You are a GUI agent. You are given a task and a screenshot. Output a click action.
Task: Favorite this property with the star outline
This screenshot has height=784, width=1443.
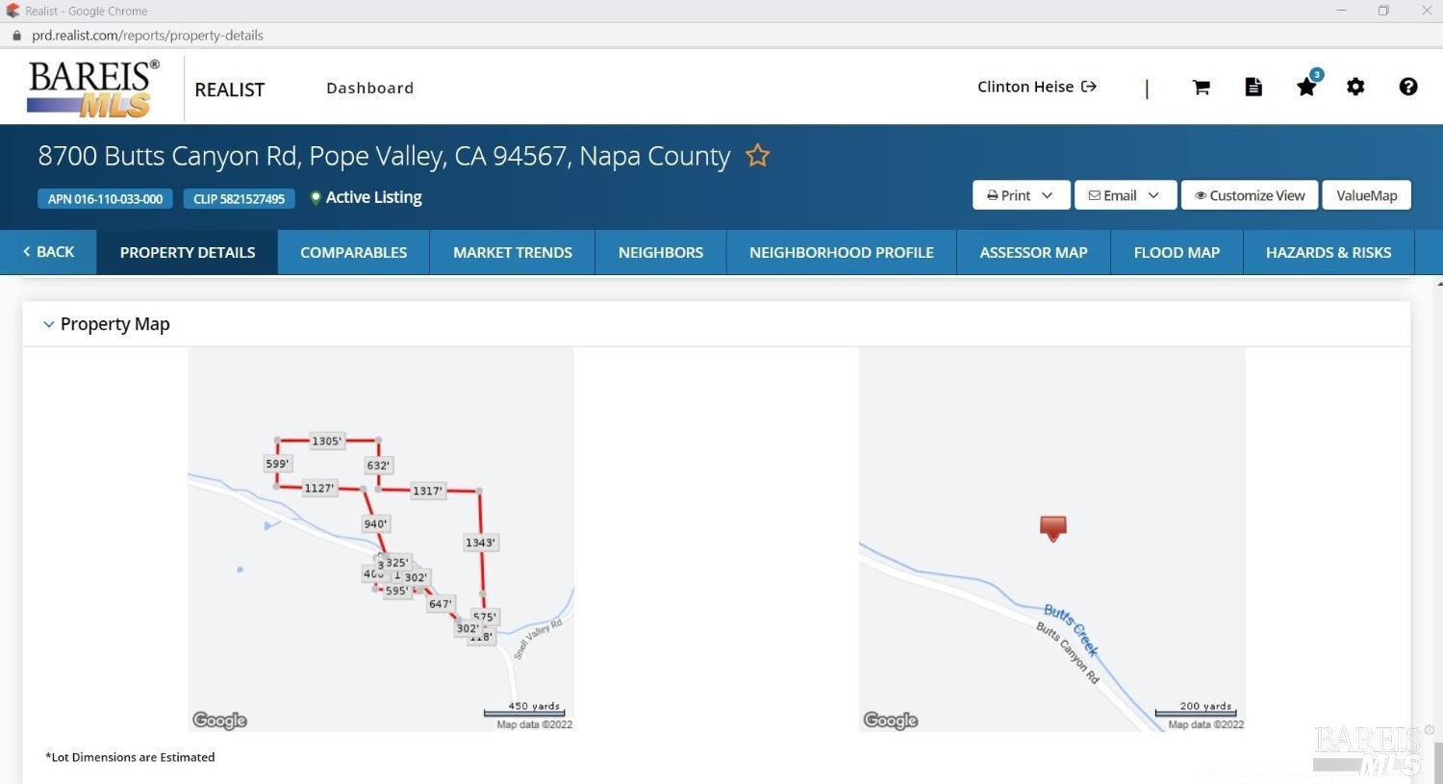[x=758, y=156]
